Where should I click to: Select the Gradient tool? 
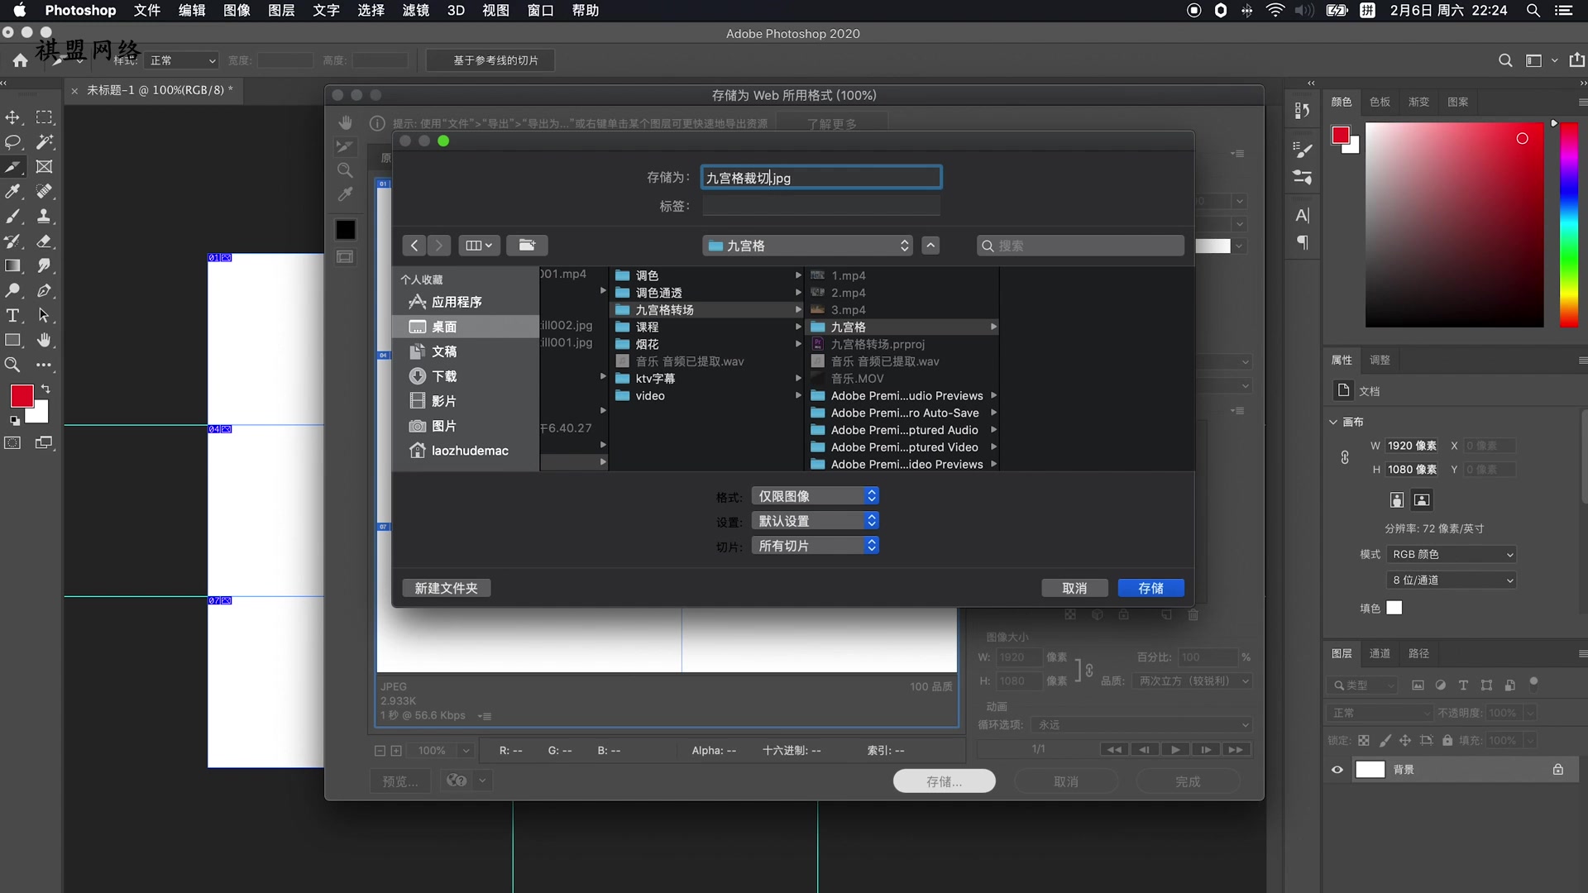(13, 266)
